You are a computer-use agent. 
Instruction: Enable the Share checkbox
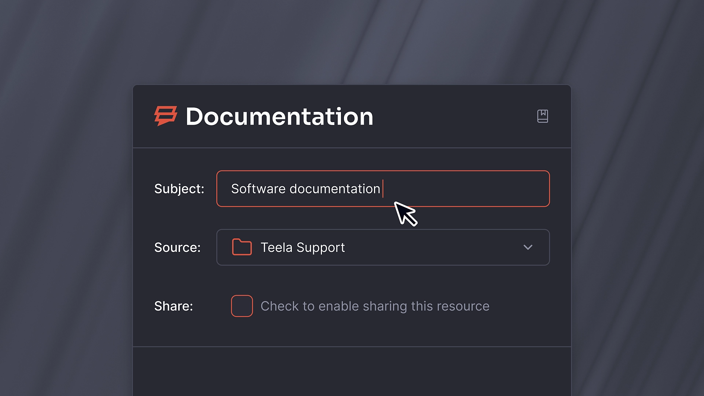[x=242, y=306]
